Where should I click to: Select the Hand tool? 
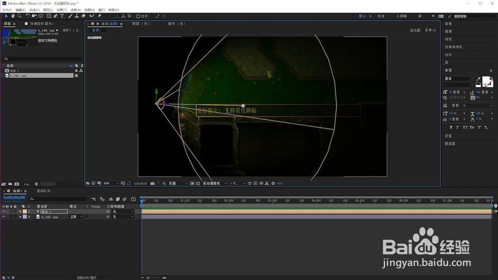tap(13, 16)
